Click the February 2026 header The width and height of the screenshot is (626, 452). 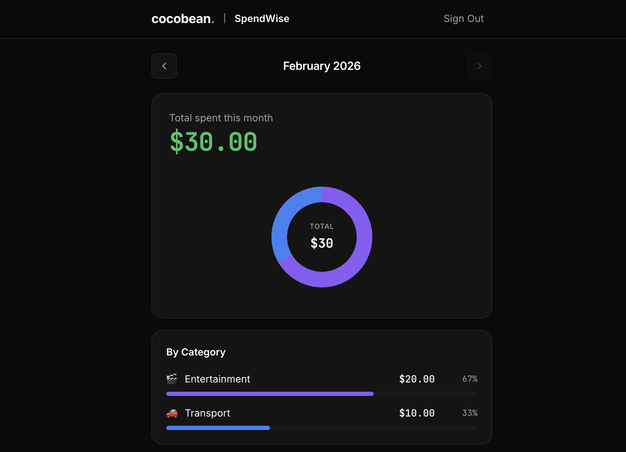tap(322, 66)
